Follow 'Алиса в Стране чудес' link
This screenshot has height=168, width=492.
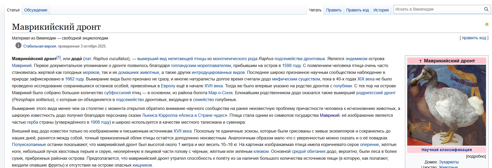tap(203, 115)
